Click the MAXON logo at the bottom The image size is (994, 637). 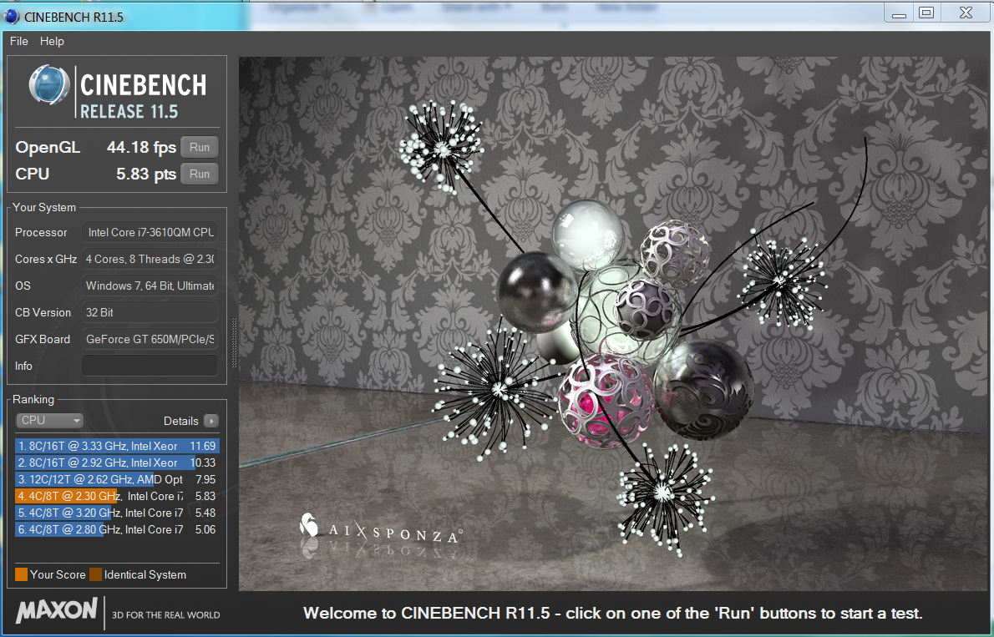pyautogui.click(x=57, y=611)
